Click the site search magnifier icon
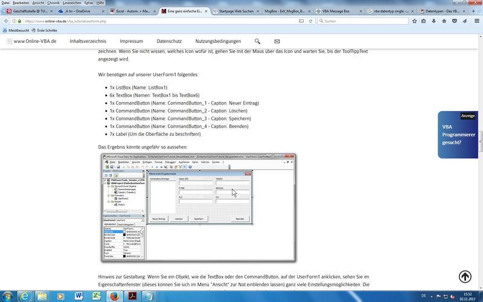Image resolution: width=483 pixels, height=302 pixels. click(257, 41)
